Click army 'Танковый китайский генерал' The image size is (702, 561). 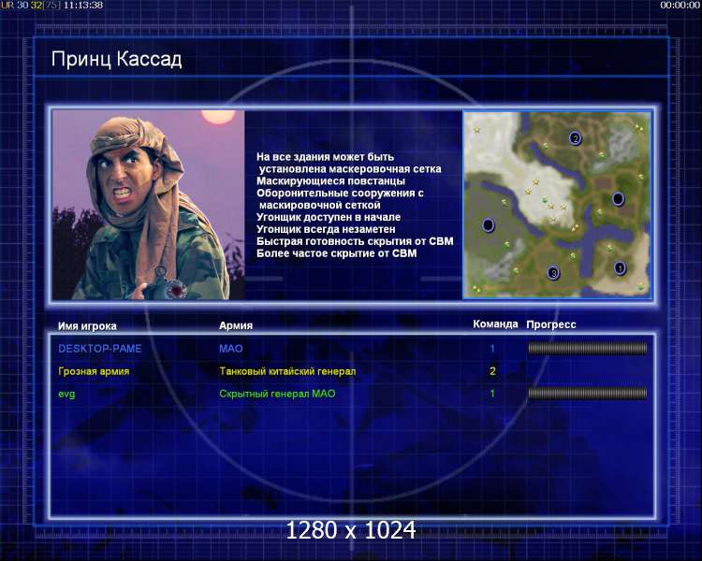point(287,371)
